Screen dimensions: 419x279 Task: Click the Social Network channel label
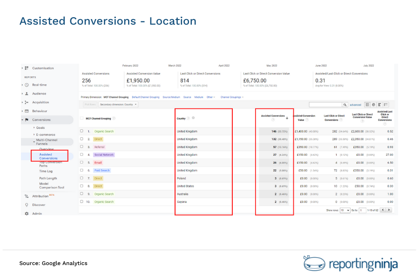coord(104,155)
